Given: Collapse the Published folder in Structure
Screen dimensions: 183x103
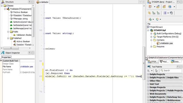Looking at the screenshot, I should click(x=8, y=38).
